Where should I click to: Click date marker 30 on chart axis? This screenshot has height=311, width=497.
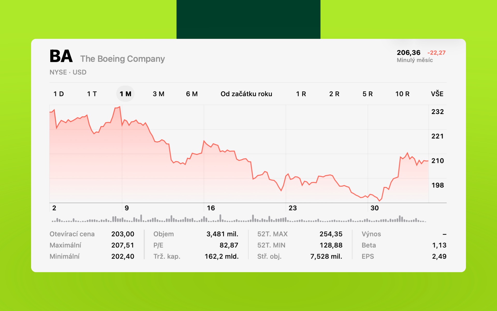[x=375, y=208]
